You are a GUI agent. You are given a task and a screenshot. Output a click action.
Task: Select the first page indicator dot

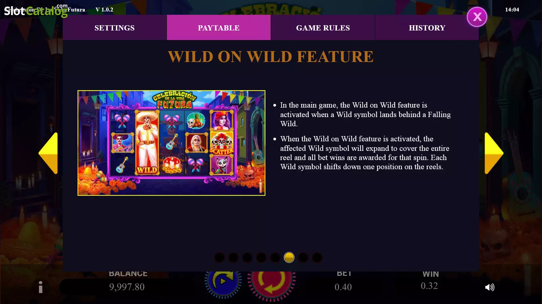219,257
